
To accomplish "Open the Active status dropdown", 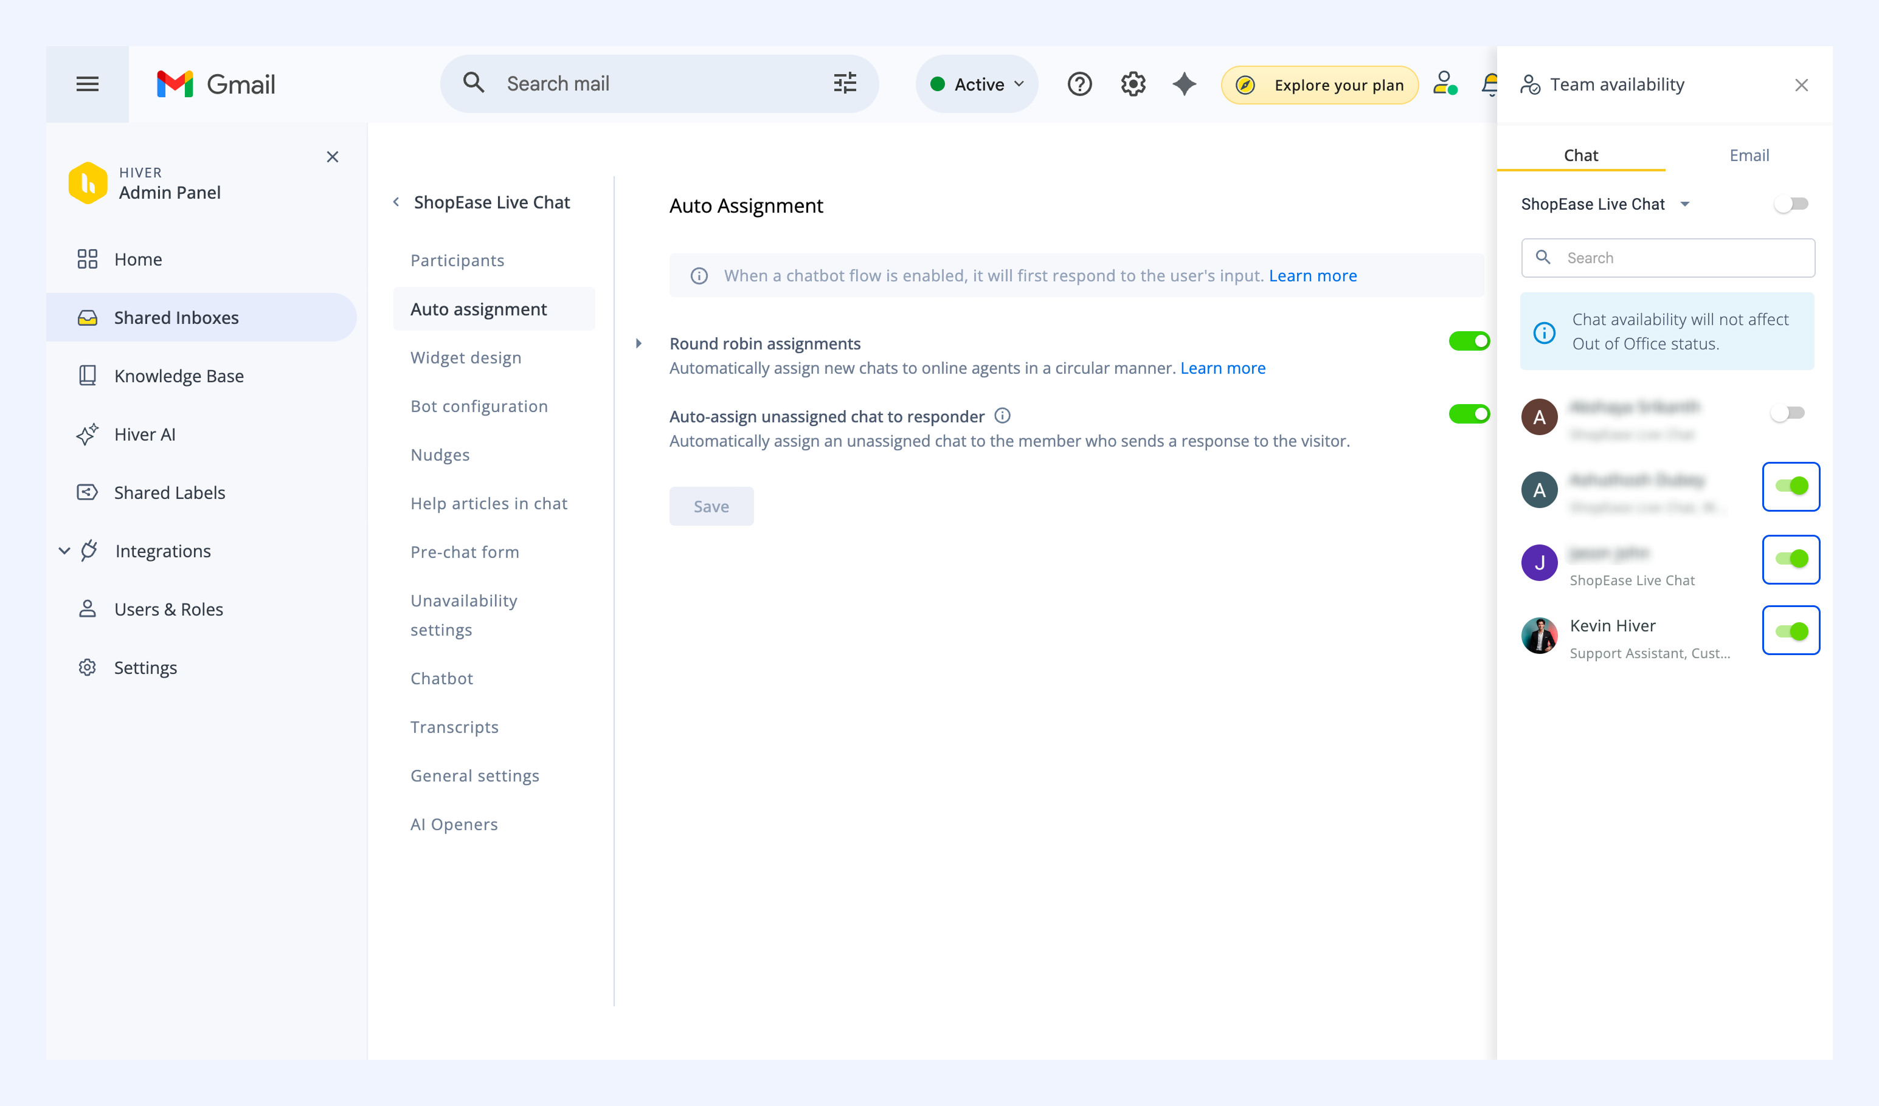I will 978,84.
